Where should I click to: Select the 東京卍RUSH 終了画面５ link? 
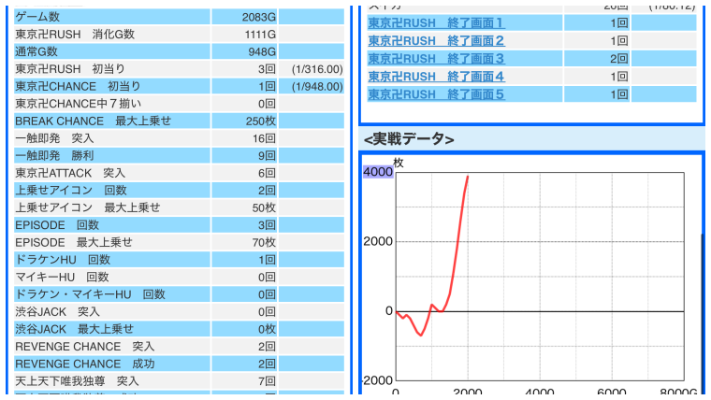click(x=435, y=93)
